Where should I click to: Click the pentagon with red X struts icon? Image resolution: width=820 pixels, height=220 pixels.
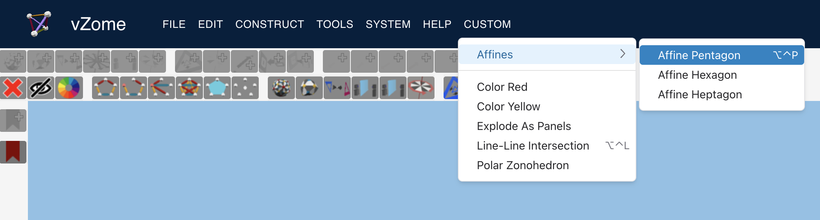pos(189,88)
